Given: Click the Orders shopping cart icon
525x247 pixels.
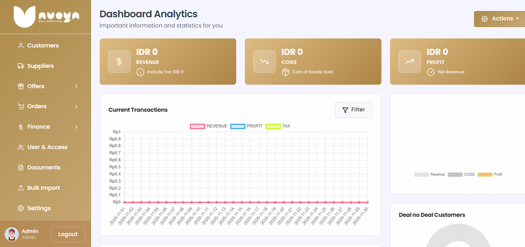Looking at the screenshot, I should [21, 107].
